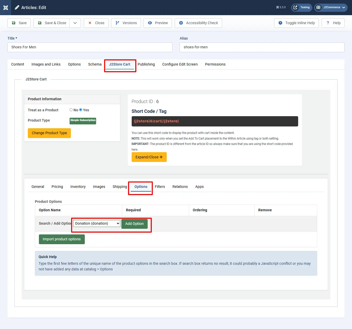Click the Save button
The width and height of the screenshot is (352, 329).
[19, 23]
